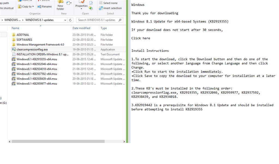Open the Copy to dropdown arrow
Viewport: 279px width, 164px height.
pos(33,7)
